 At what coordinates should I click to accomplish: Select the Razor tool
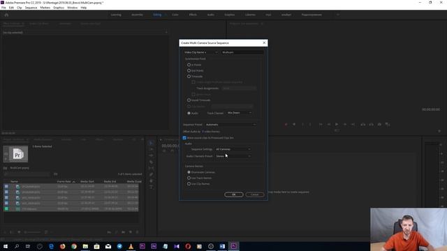coord(151,162)
